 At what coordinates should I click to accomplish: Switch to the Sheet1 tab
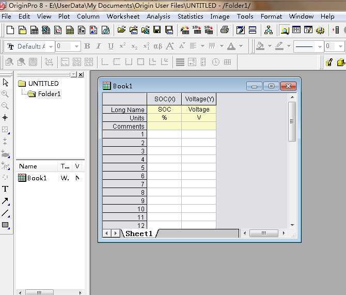pos(139,234)
